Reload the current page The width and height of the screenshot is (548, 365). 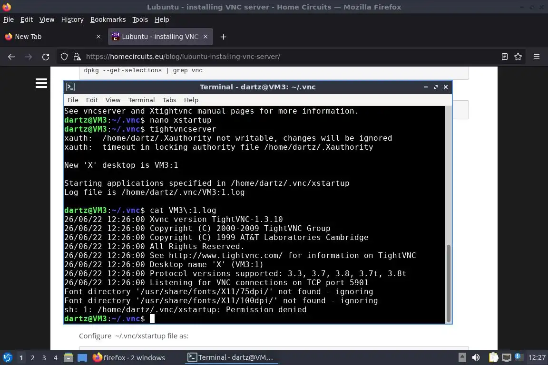coord(46,57)
